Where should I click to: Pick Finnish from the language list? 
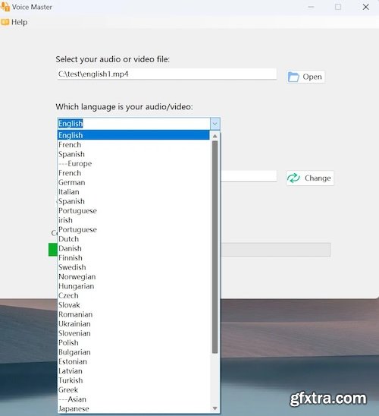click(133, 258)
